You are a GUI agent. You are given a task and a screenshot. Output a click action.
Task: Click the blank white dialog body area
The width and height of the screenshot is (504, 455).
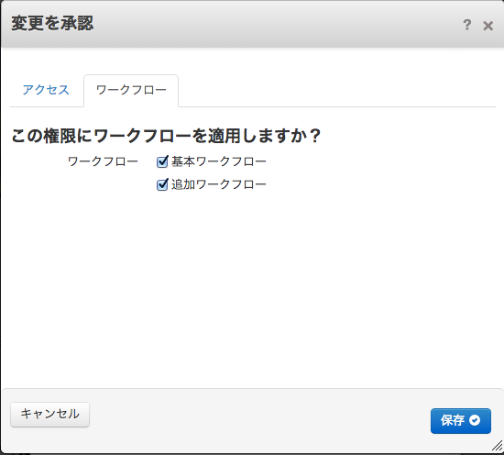(x=252, y=290)
